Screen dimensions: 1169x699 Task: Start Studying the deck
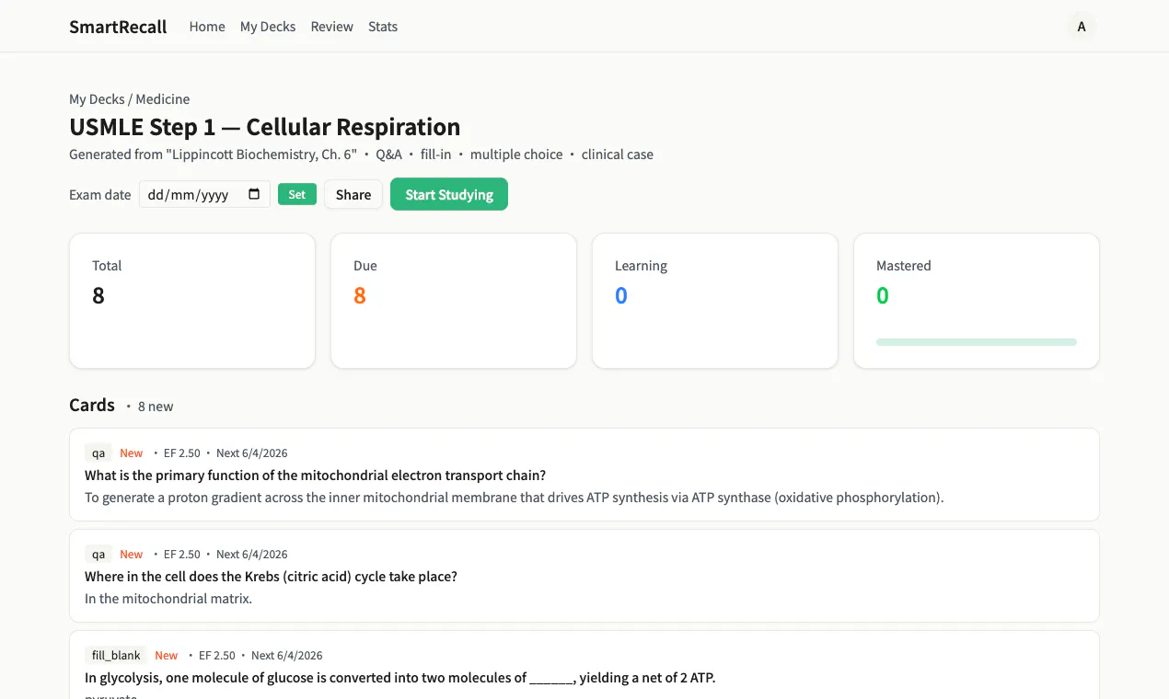pos(449,194)
